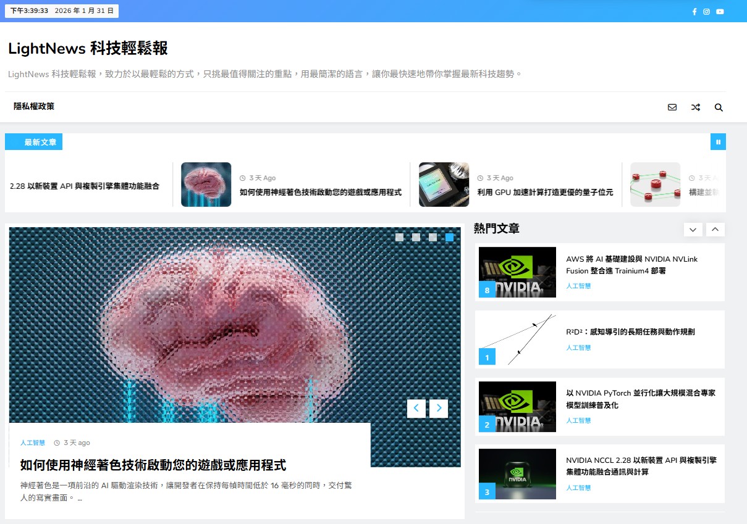Open the LightNews 科技輕鬆報 site title
Image resolution: width=747 pixels, height=524 pixels.
pyautogui.click(x=88, y=48)
